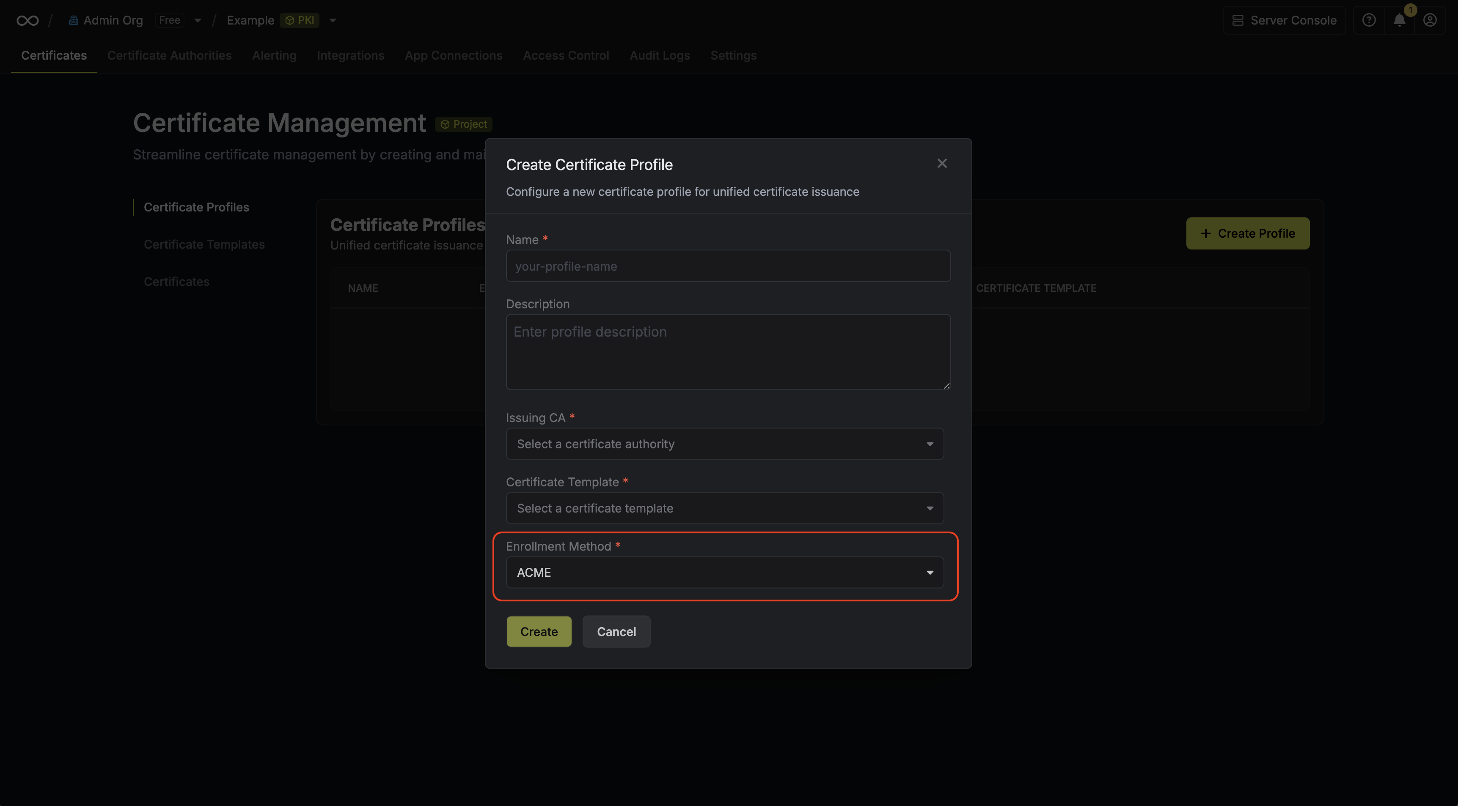Click the infinity logo icon
This screenshot has width=1458, height=806.
pyautogui.click(x=27, y=20)
